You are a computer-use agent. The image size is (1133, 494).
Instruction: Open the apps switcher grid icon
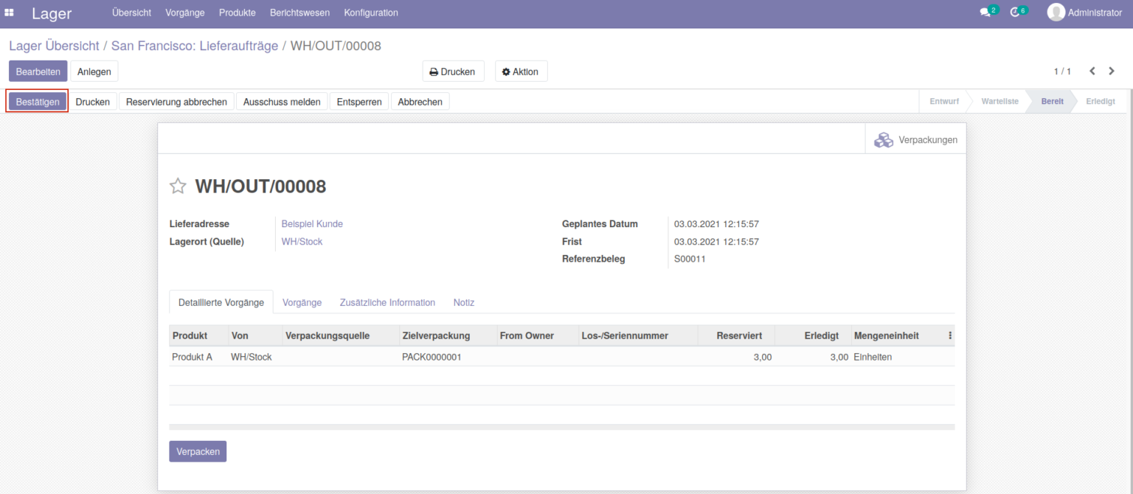pos(9,13)
